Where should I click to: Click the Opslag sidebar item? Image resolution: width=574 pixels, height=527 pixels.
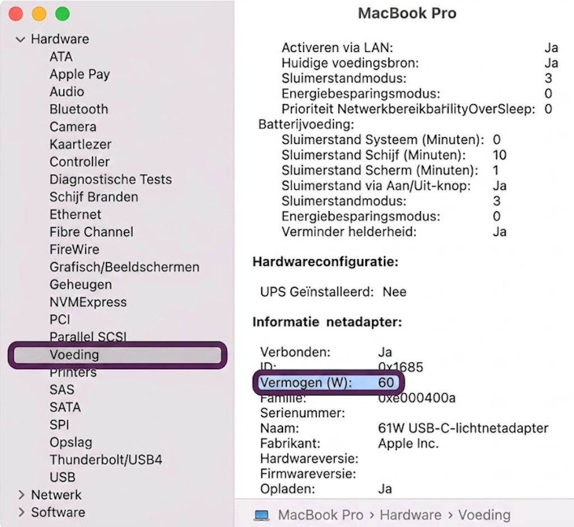71,442
